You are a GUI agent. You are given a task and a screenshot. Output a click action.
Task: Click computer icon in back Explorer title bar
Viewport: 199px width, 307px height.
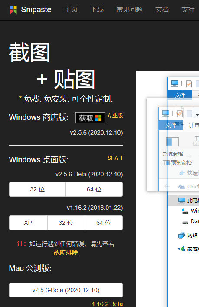175,83
